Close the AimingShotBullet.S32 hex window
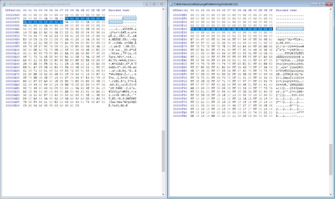 (329, 4)
